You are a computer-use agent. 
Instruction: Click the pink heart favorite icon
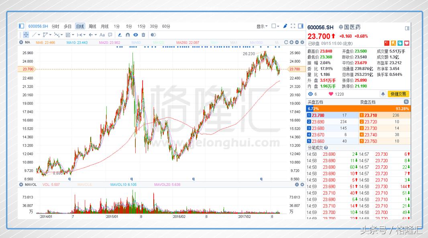pyautogui.click(x=407, y=43)
